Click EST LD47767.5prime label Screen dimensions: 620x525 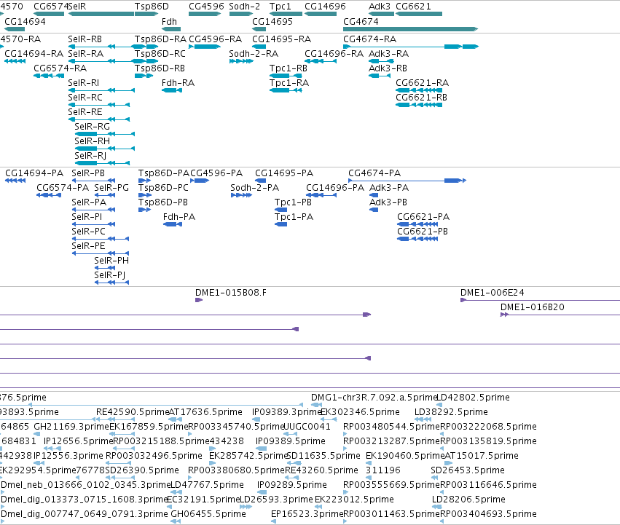pos(207,485)
